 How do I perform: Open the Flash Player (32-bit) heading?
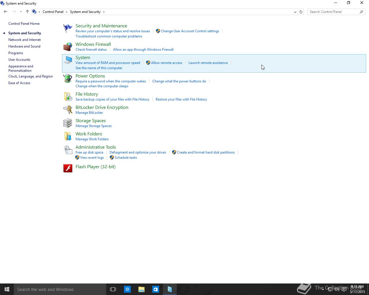[95, 167]
